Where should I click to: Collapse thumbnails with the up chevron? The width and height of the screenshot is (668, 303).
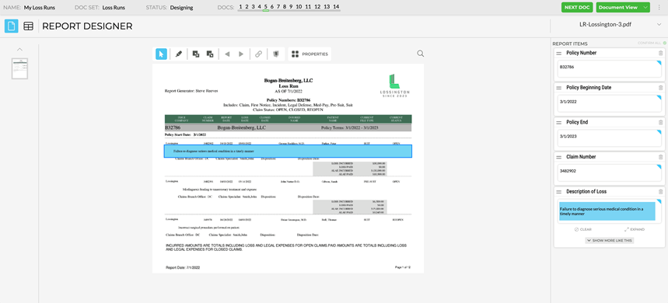[x=19, y=50]
